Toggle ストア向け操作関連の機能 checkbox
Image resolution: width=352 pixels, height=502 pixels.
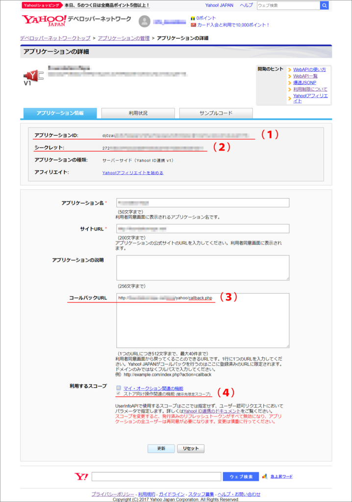pyautogui.click(x=119, y=394)
